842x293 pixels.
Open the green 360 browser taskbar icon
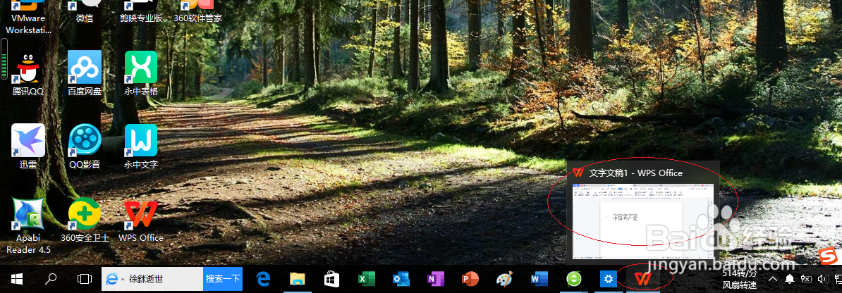(x=574, y=279)
